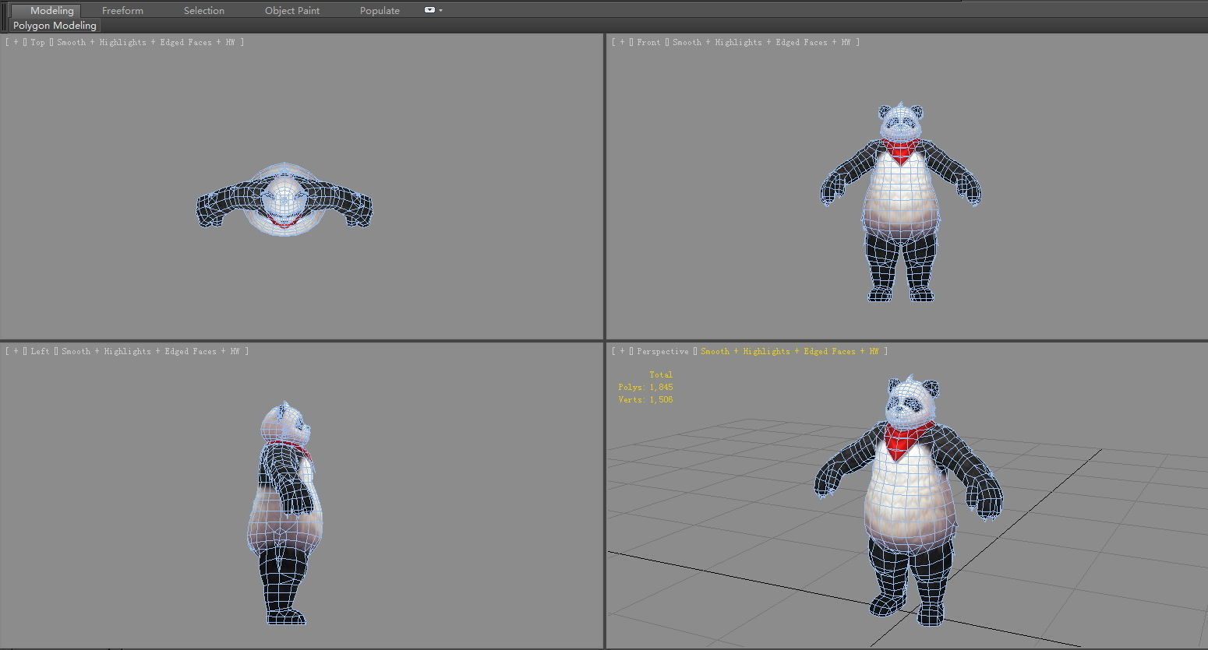Open the Top viewport shading label menu

(x=146, y=42)
